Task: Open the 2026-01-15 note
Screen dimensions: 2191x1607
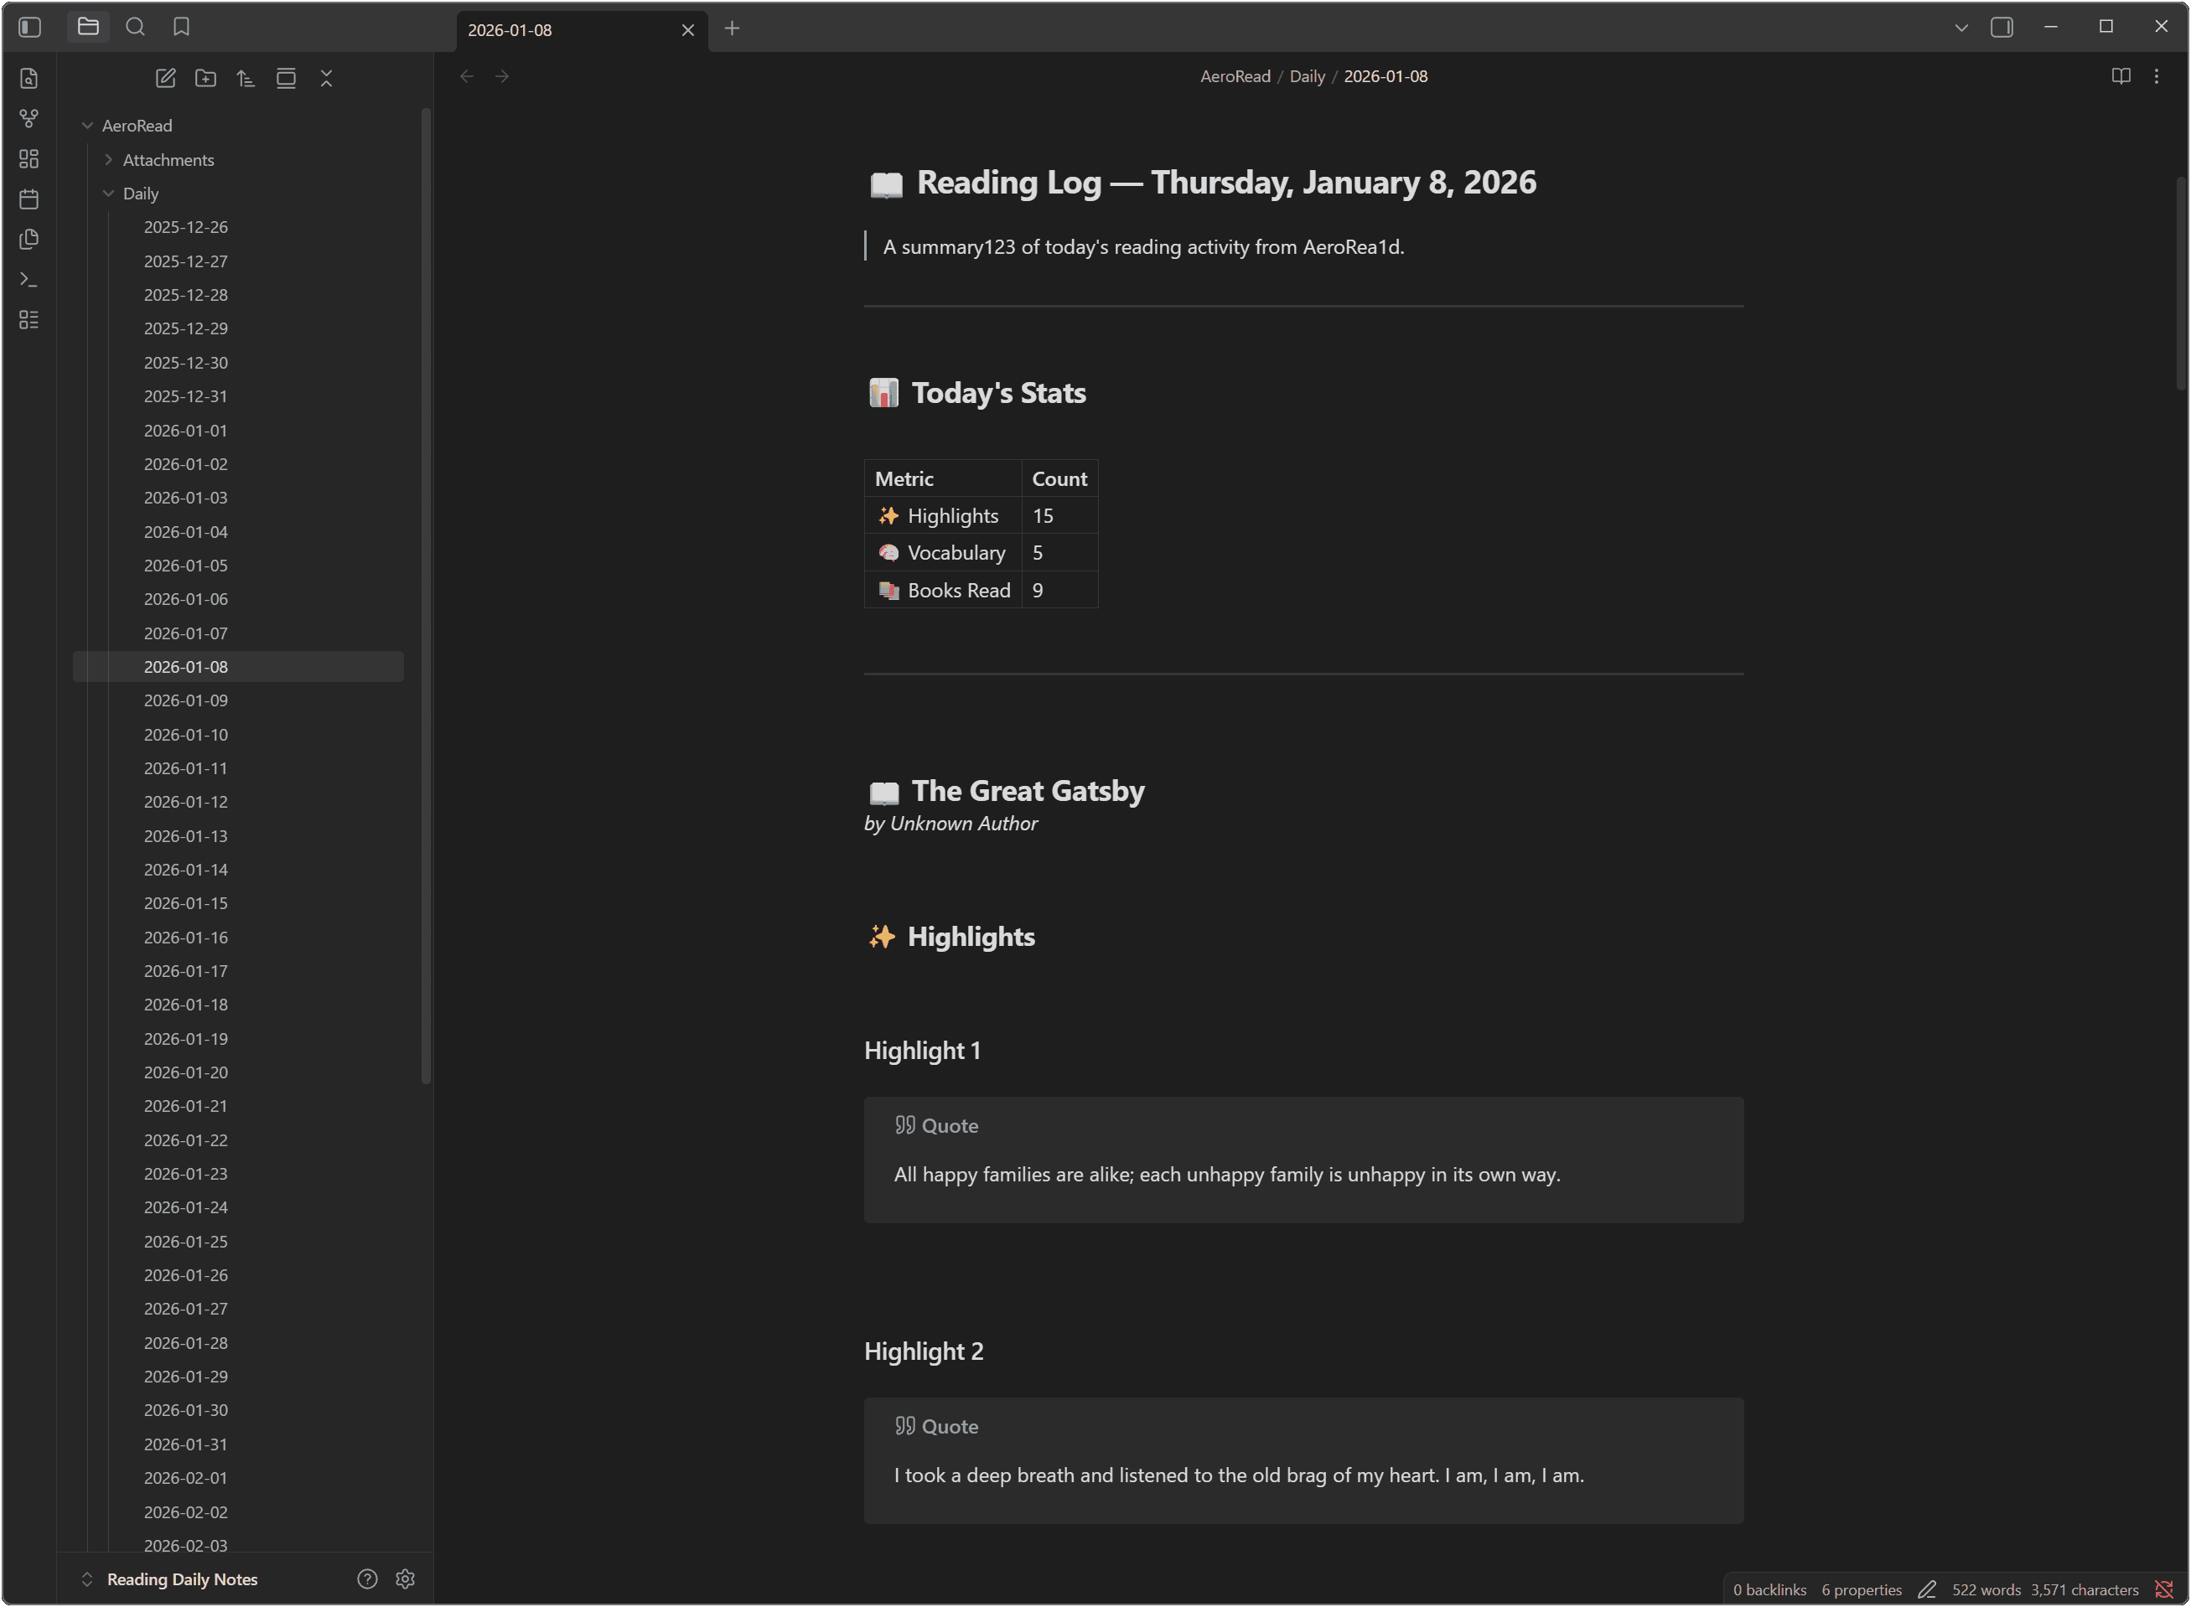Action: tap(186, 902)
